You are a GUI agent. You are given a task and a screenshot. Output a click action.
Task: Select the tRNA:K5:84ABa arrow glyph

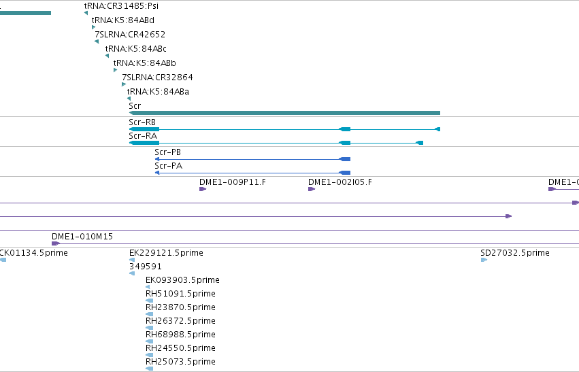(x=129, y=99)
